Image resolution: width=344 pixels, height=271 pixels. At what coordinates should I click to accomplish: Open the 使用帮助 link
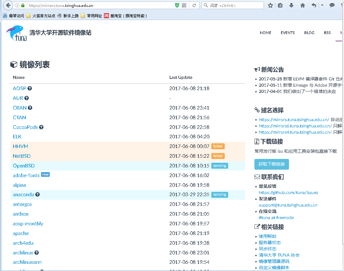267,236
